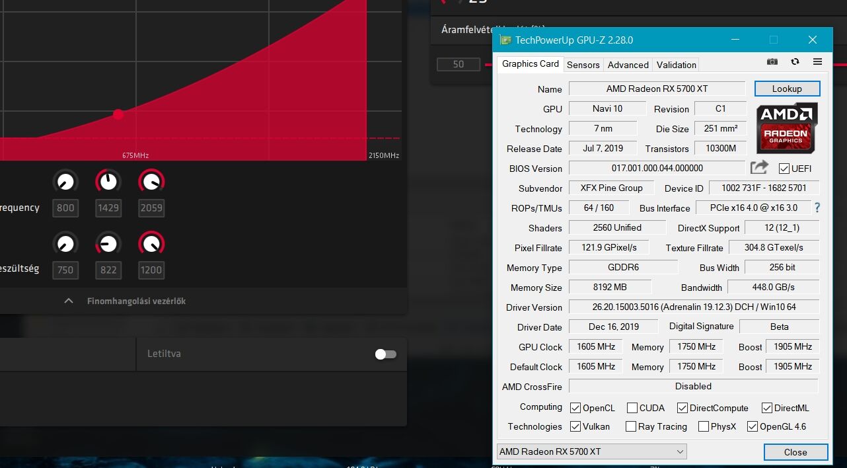Screen dimensions: 847x468
Task: Click the GPU-Z title bar app icon
Action: pos(505,40)
